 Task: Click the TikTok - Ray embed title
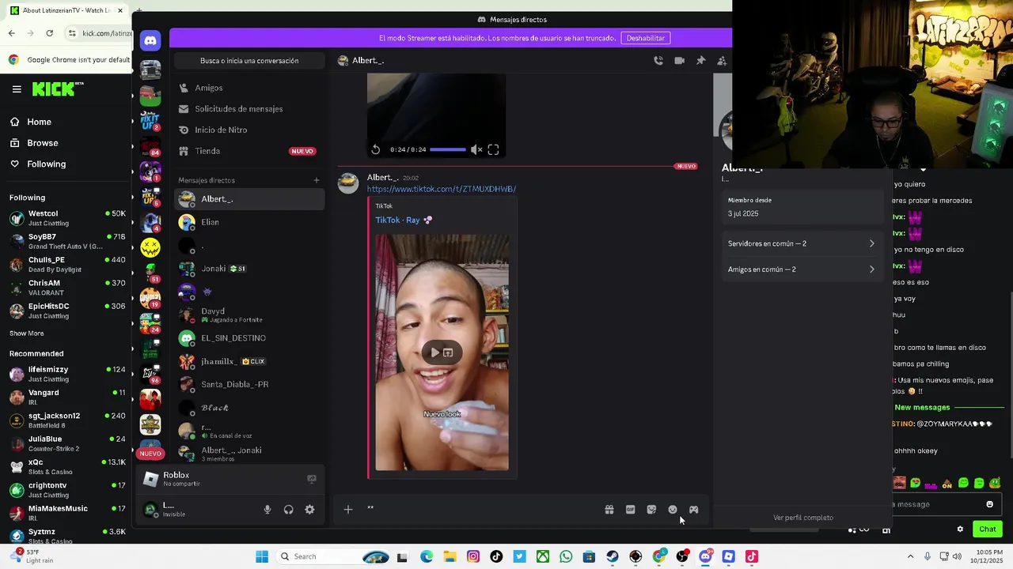pyautogui.click(x=397, y=220)
